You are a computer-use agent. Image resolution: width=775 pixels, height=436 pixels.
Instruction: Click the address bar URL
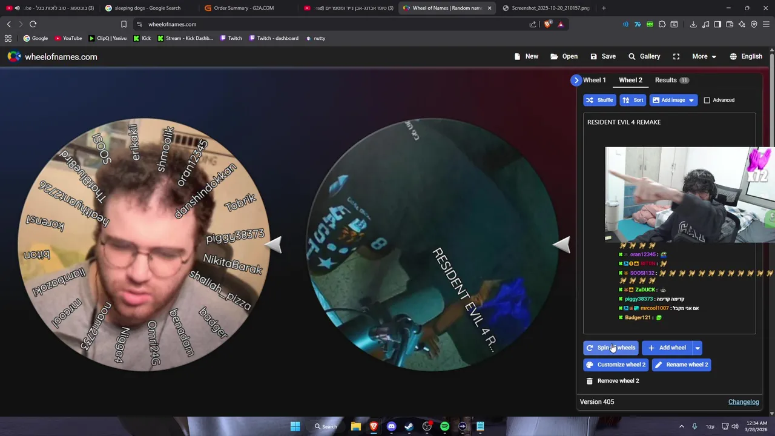(x=172, y=24)
